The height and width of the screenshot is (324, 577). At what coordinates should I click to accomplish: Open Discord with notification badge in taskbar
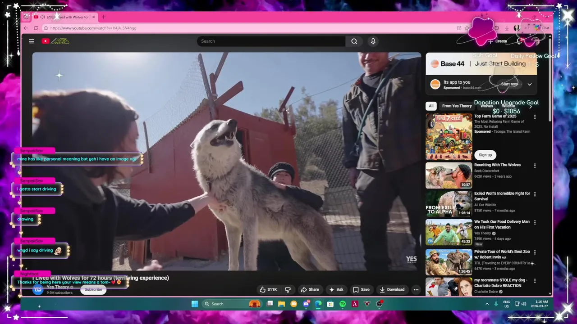[x=306, y=304]
